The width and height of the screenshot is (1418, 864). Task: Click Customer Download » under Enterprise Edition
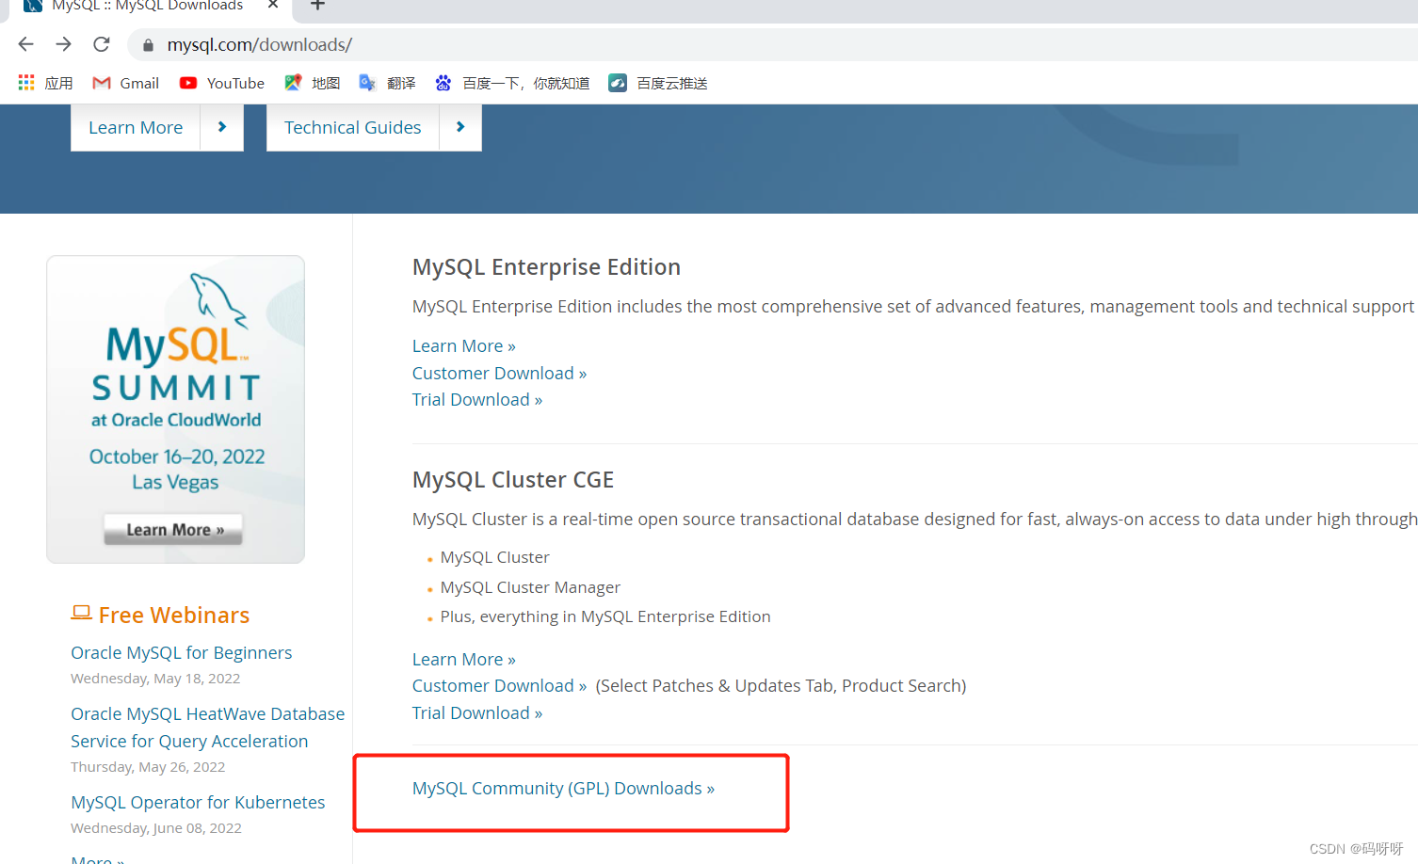(500, 374)
